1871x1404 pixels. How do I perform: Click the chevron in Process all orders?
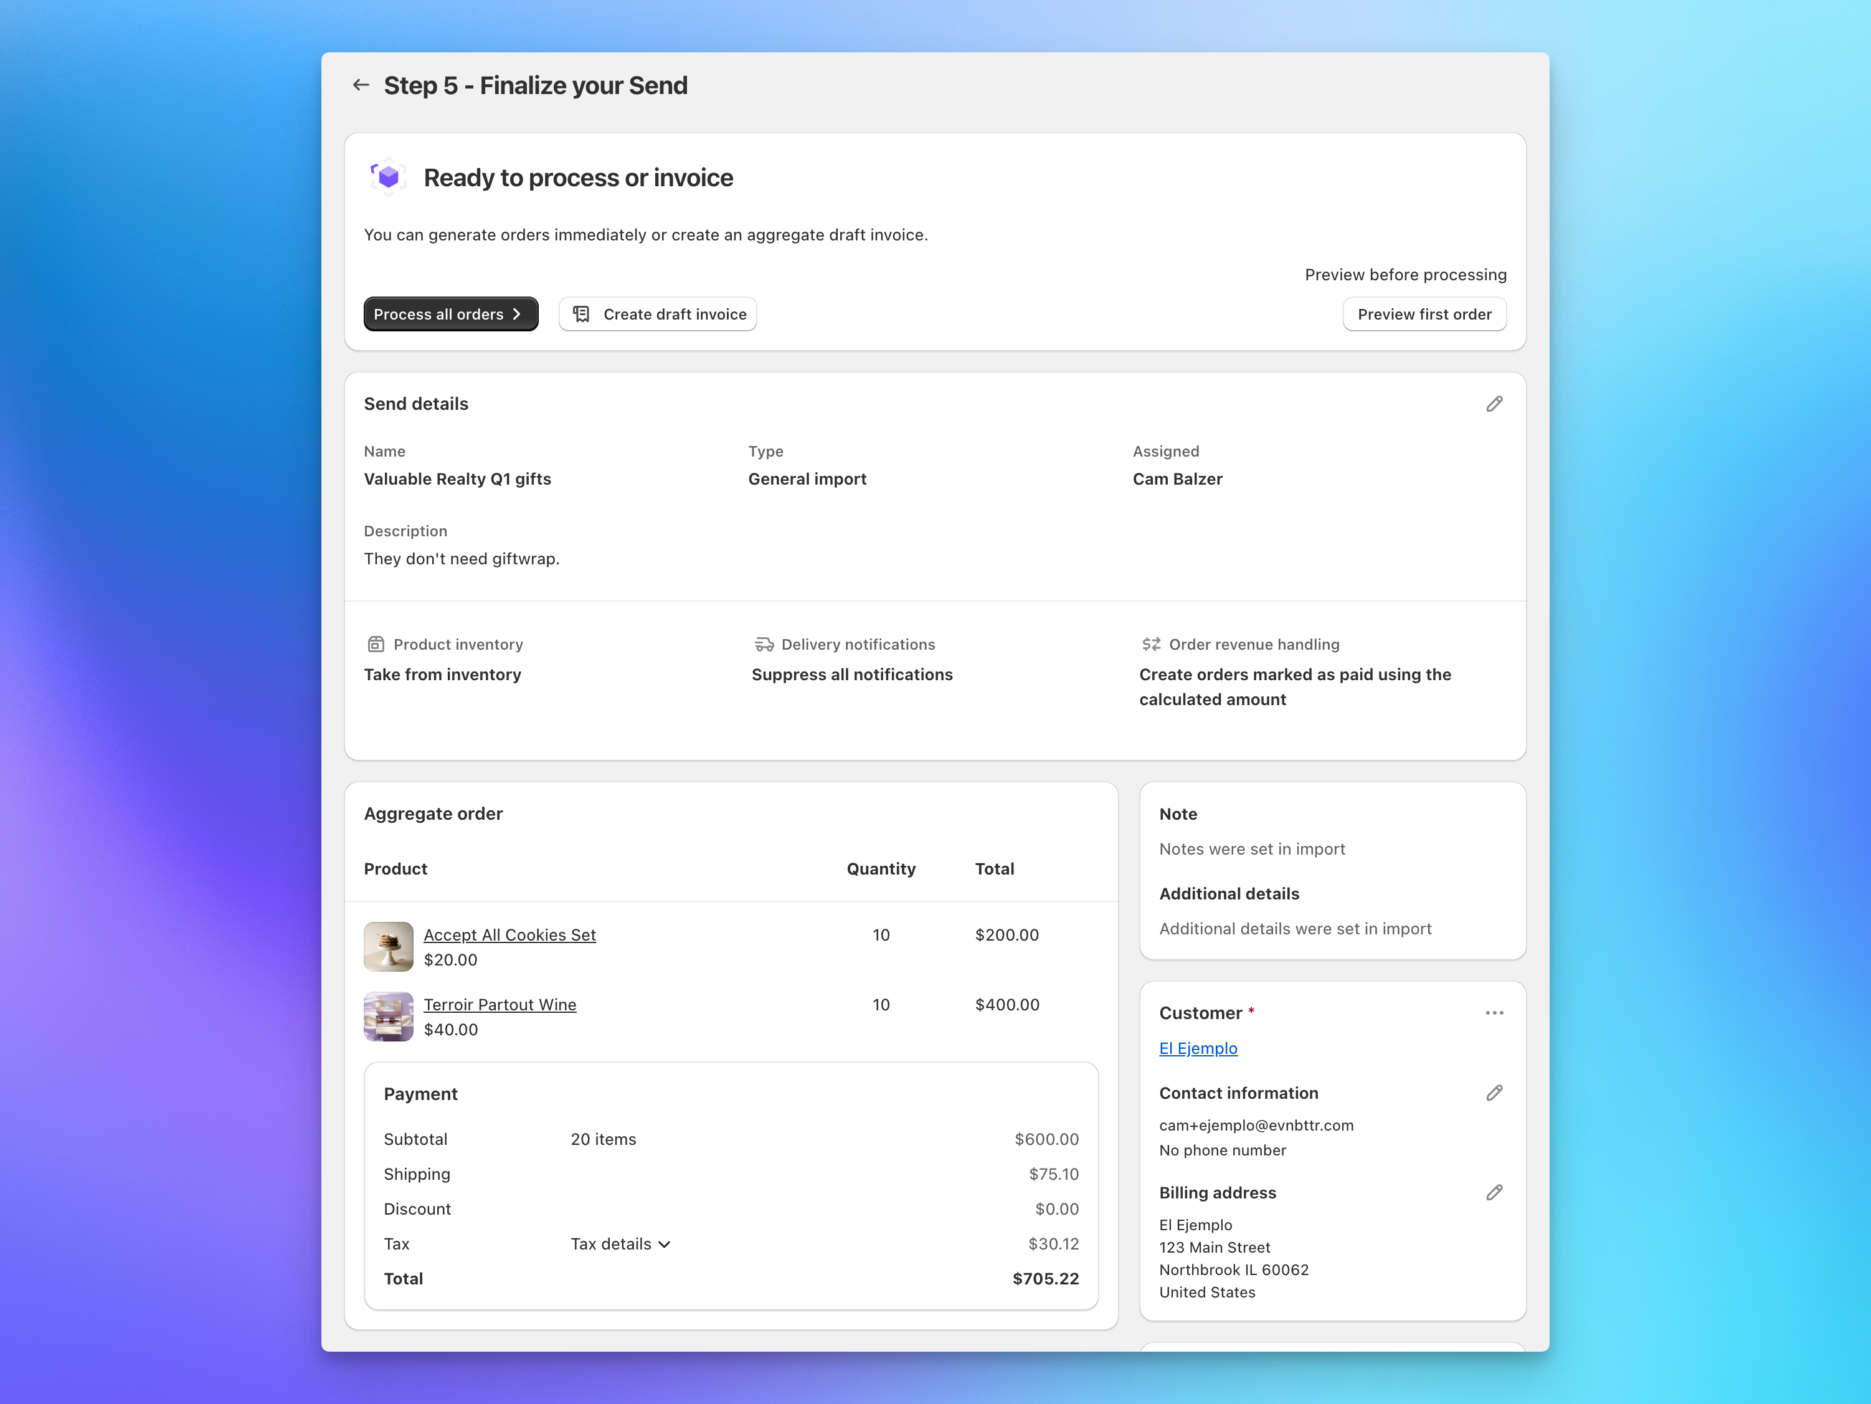click(x=517, y=314)
